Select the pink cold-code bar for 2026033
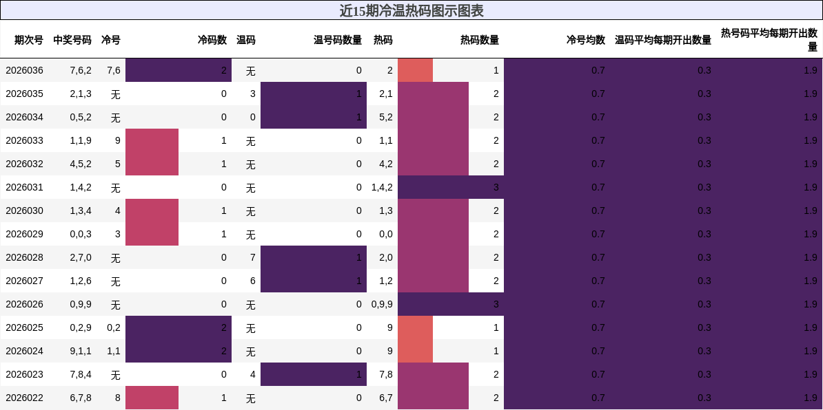The width and height of the screenshot is (823, 410). 152,140
